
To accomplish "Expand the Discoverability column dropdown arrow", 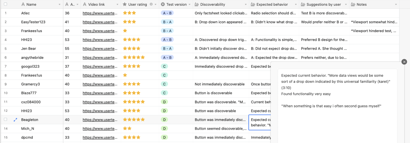I will tap(245, 4).
